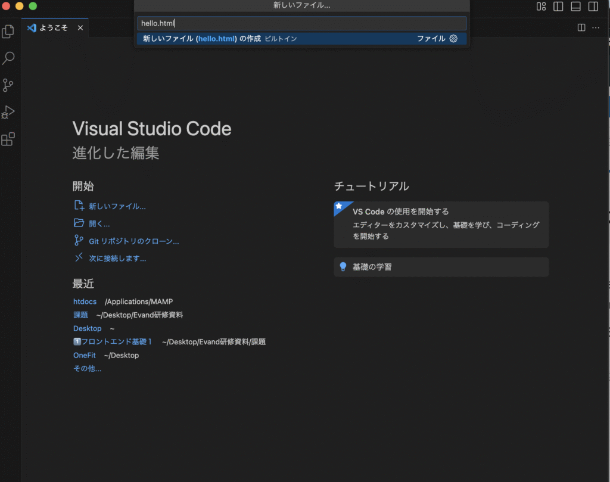Open the Run and Debug view

point(8,112)
